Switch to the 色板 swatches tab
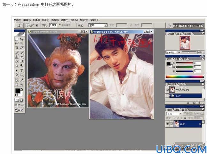207x154 pixels. click(x=177, y=59)
